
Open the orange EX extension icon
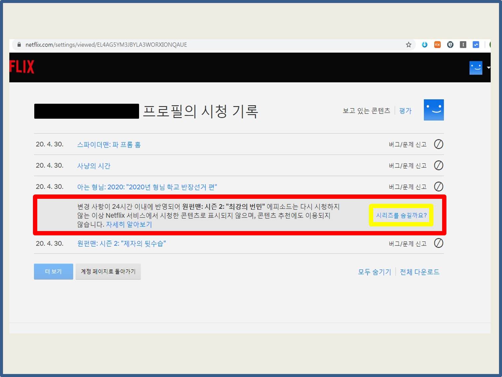[437, 45]
